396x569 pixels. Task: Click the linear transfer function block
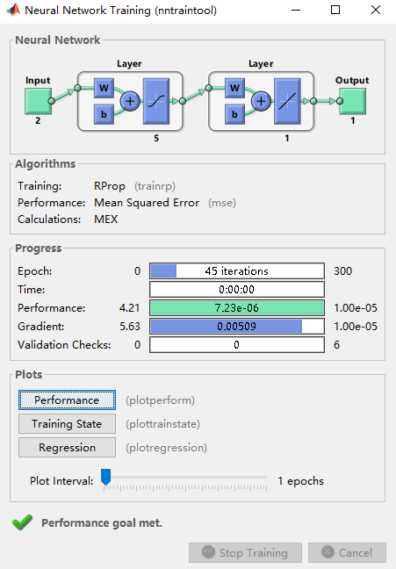point(287,101)
